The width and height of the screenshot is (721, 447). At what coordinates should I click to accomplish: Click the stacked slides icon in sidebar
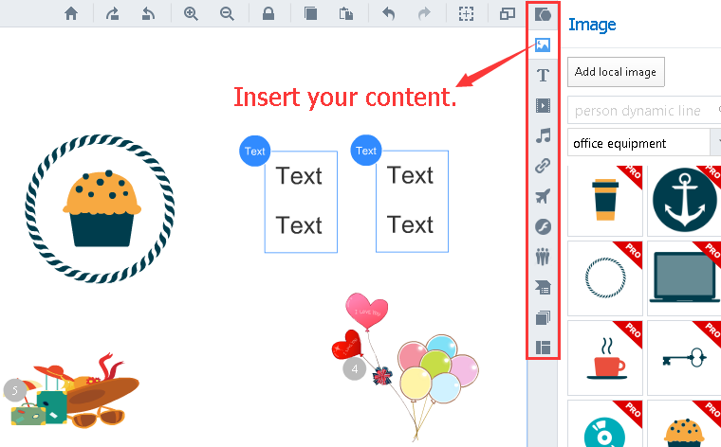coord(543,317)
